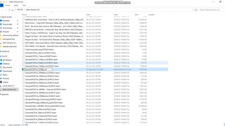Select file SampleDOCFile_500kb.doc.ELPACO-team
The image size is (225, 126).
[42, 83]
